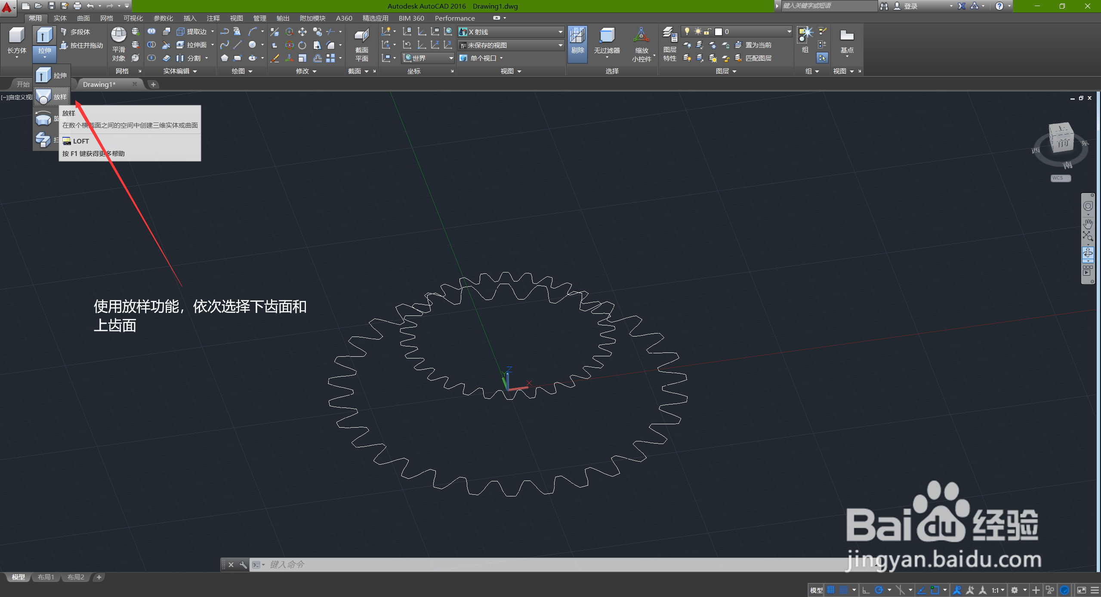Click the Pan hand in navigation bar
Screen dimensions: 1101x597
pos(1088,223)
